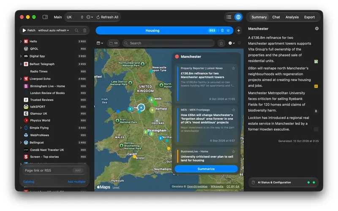Select the globe map view icon
The image size is (338, 211).
[x=238, y=17]
